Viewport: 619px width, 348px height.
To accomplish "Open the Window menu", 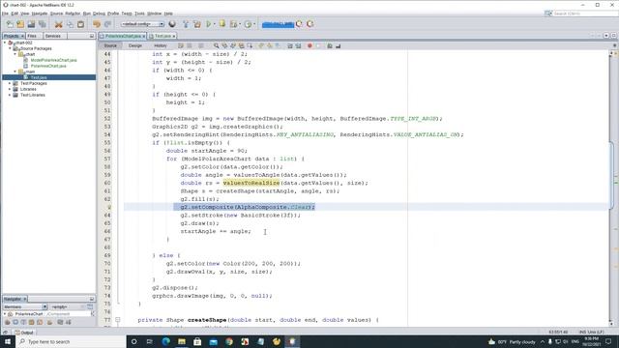I will click(154, 14).
